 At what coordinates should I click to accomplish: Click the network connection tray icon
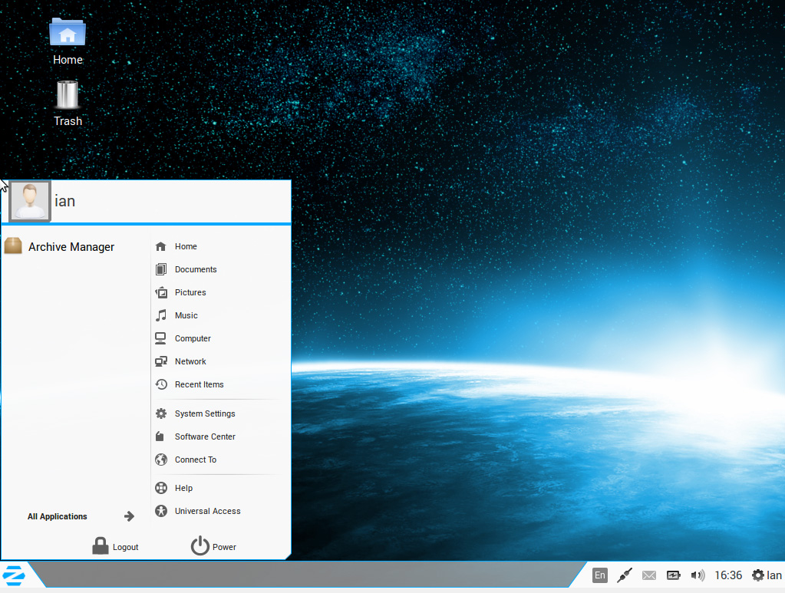(625, 575)
